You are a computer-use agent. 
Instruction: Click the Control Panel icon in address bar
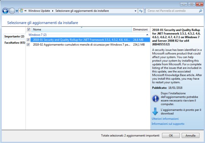pos(21,11)
